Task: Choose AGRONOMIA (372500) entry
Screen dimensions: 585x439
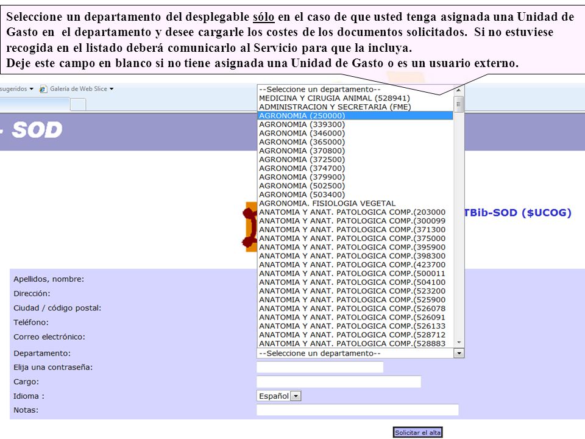Action: point(355,159)
